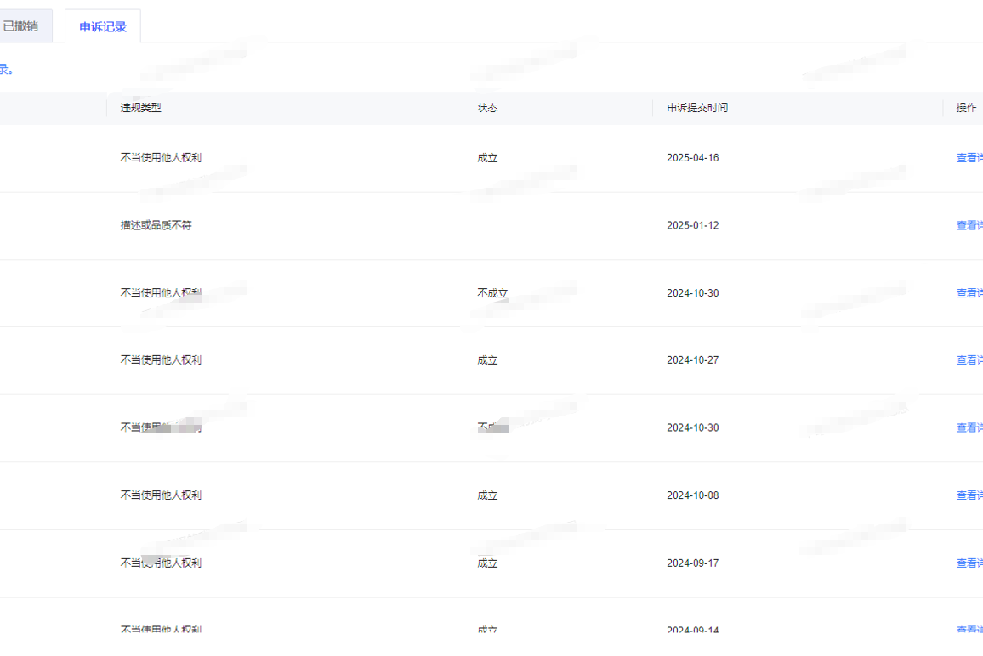This screenshot has height=656, width=983.
Task: View details of the 2024-10-27 appeal
Action: tap(969, 360)
